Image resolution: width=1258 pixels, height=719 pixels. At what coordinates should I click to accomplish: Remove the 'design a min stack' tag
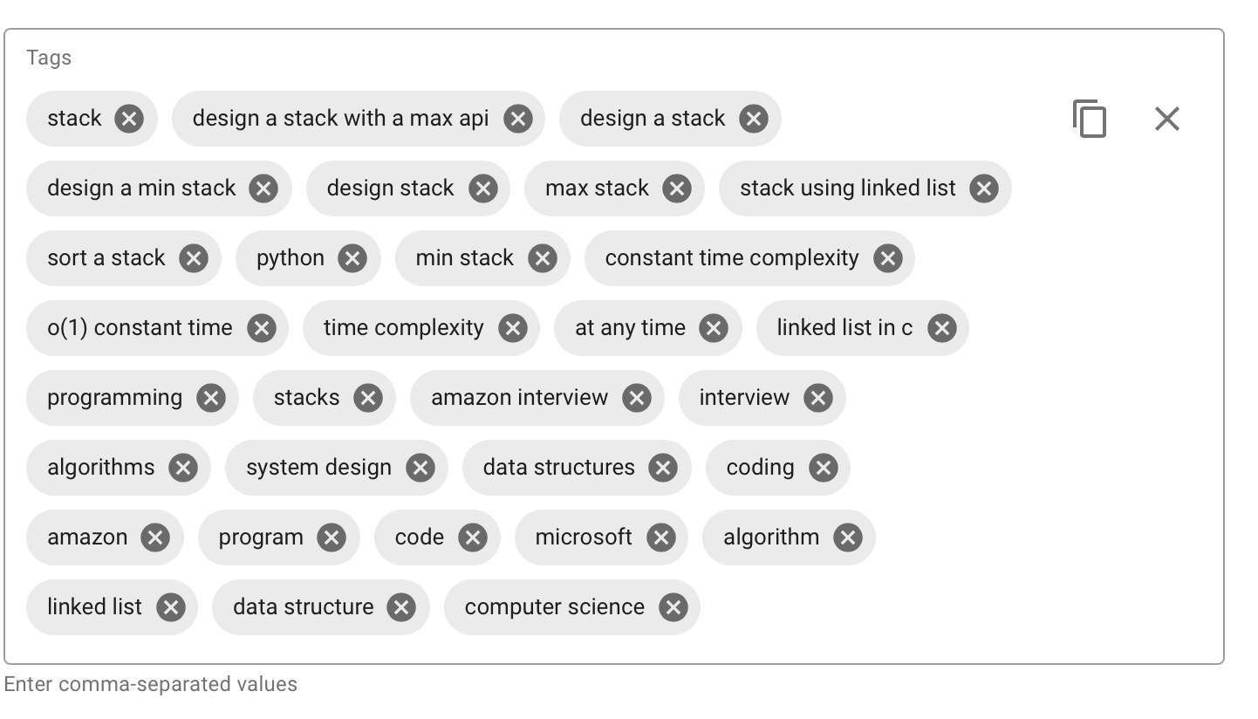tap(263, 188)
